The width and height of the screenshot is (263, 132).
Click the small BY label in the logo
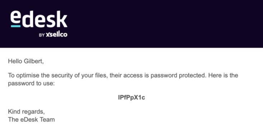(42, 35)
